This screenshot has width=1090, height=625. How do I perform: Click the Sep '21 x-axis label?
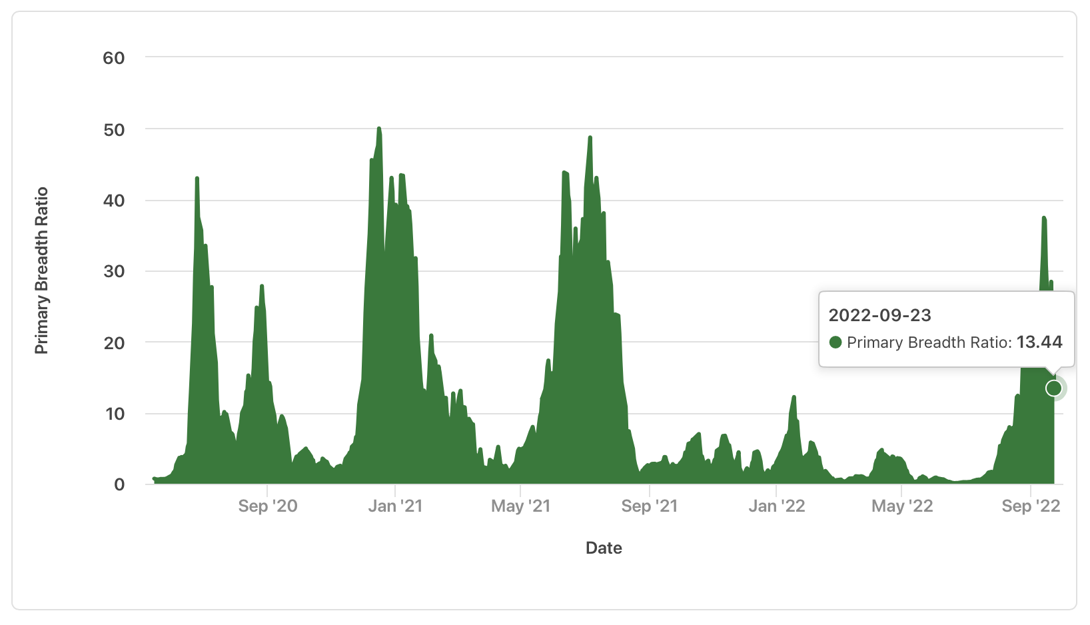click(650, 506)
